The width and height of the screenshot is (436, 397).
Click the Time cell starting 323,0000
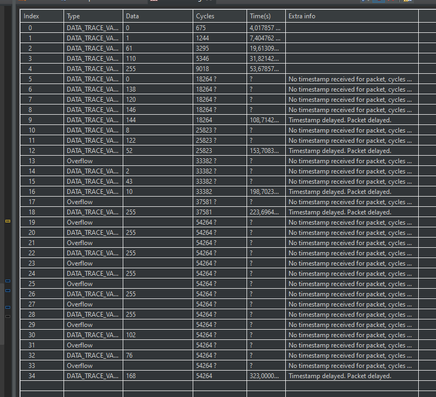point(266,376)
